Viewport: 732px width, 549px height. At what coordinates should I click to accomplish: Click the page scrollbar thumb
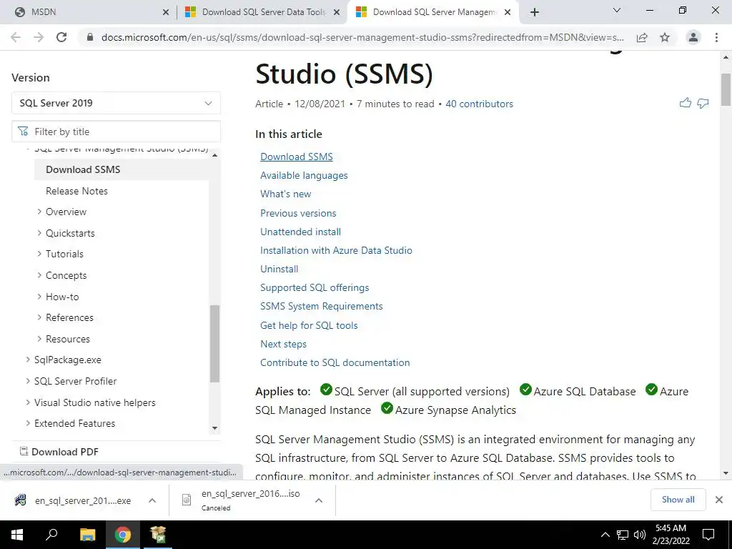(726, 89)
